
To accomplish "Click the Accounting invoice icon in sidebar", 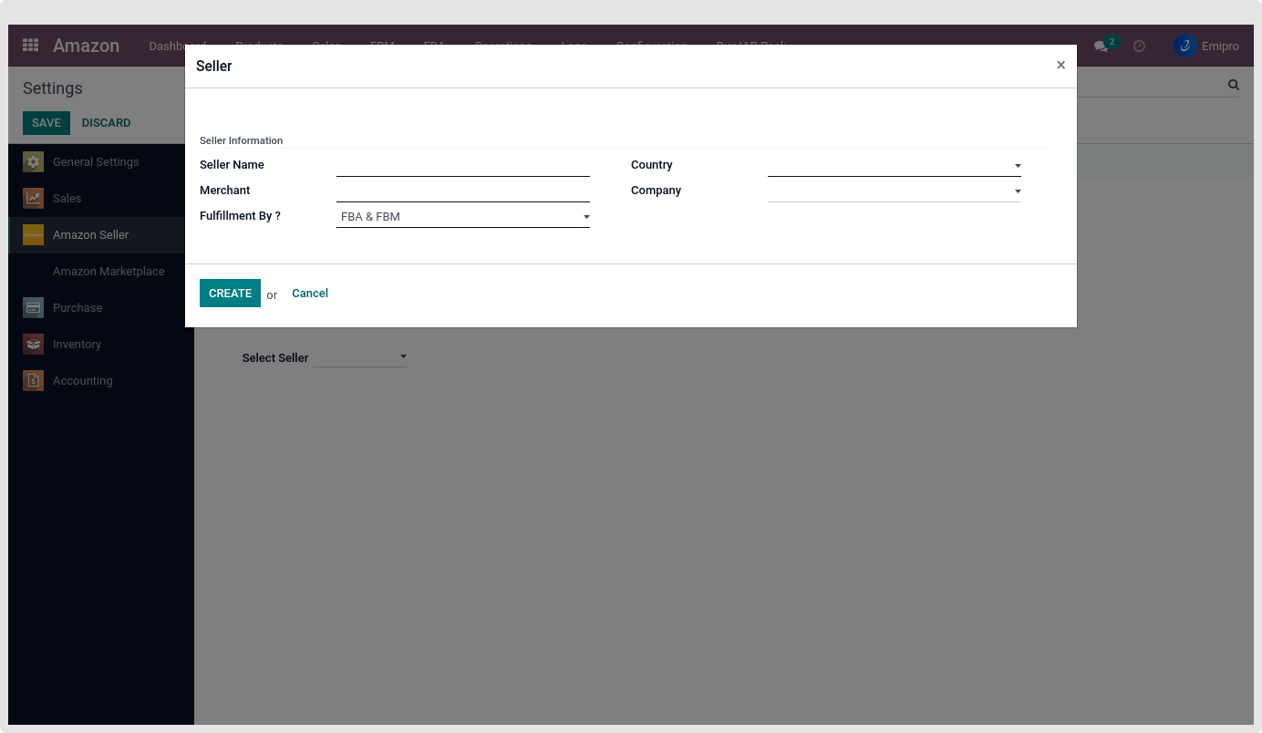I will click(34, 381).
